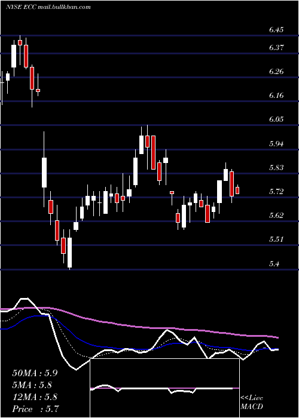Click the 12MA : 5.8 readout

tap(35, 397)
